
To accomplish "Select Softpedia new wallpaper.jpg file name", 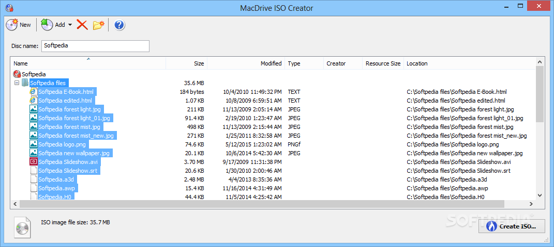I will coord(74,153).
